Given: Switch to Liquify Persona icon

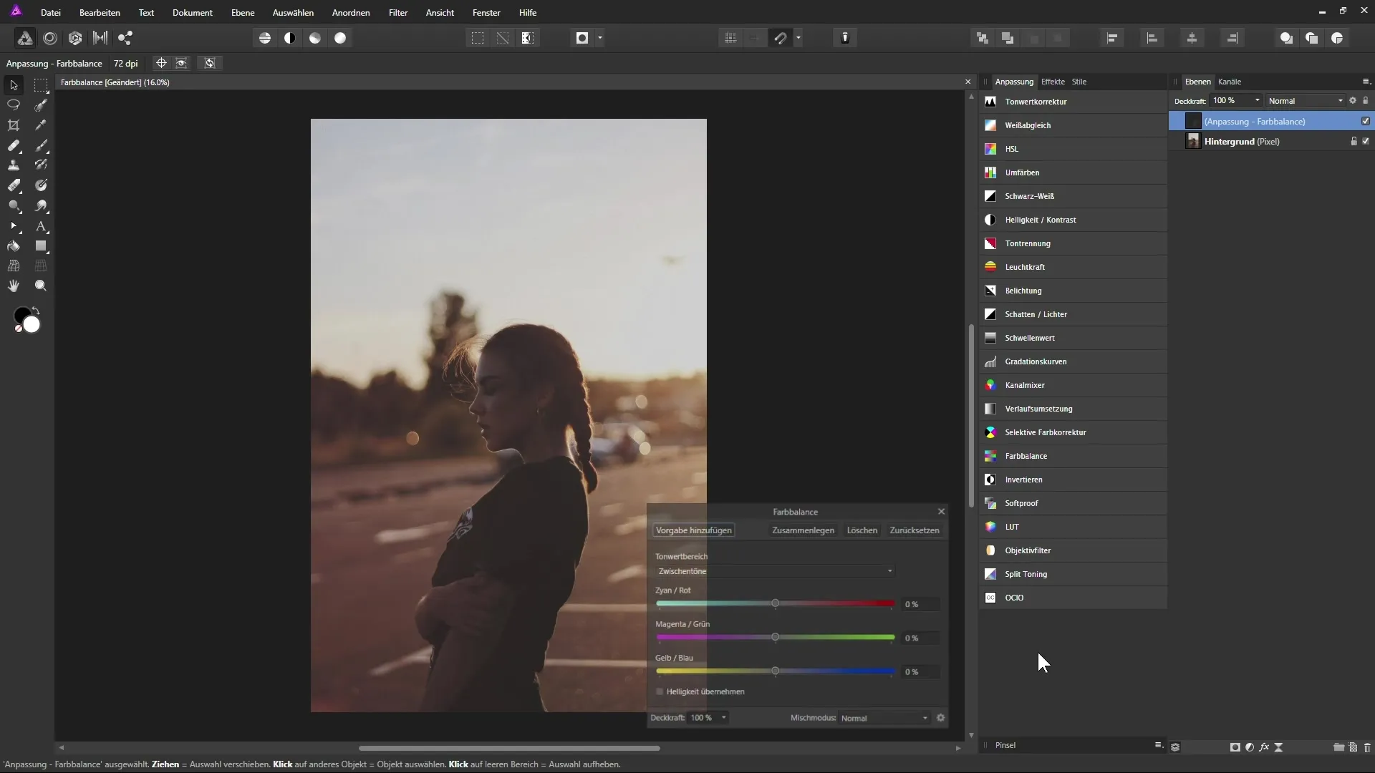Looking at the screenshot, I should coord(50,38).
